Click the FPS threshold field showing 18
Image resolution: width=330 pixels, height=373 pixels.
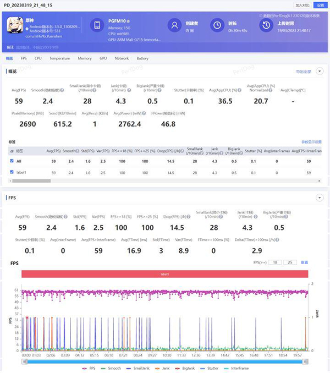[x=276, y=262]
